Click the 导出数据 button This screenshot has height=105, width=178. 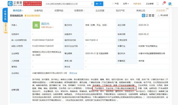click(x=163, y=15)
